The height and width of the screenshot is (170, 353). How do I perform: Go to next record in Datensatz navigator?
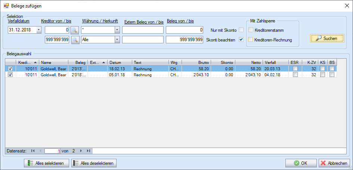[x=81, y=151]
